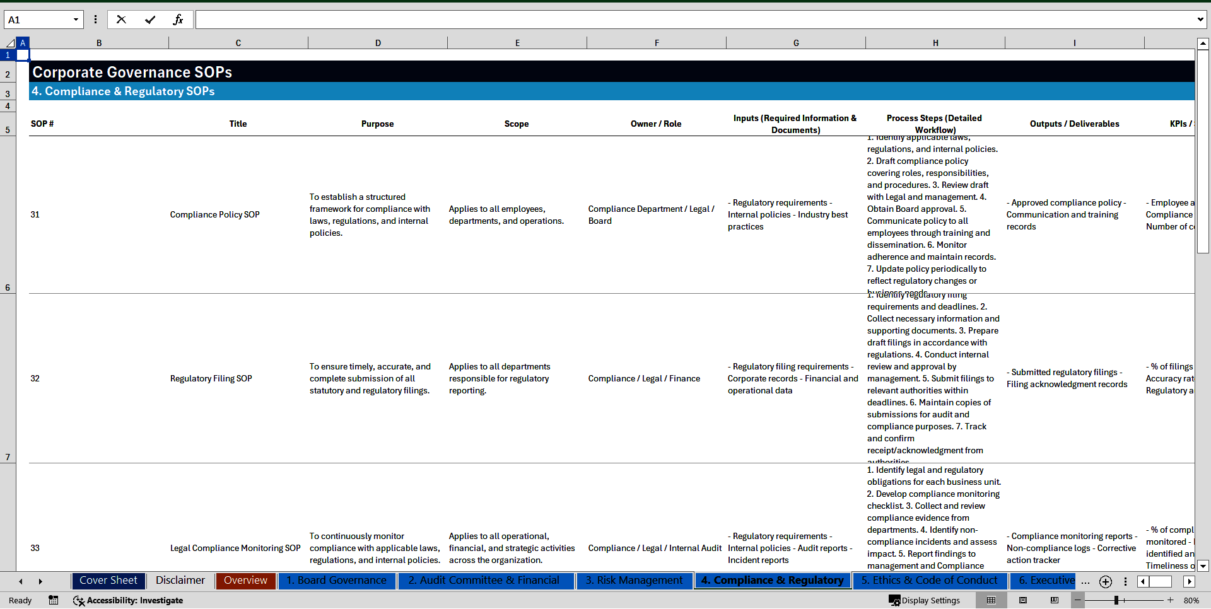The width and height of the screenshot is (1211, 609).
Task: Click the macro recording status bar icon
Action: 54,600
